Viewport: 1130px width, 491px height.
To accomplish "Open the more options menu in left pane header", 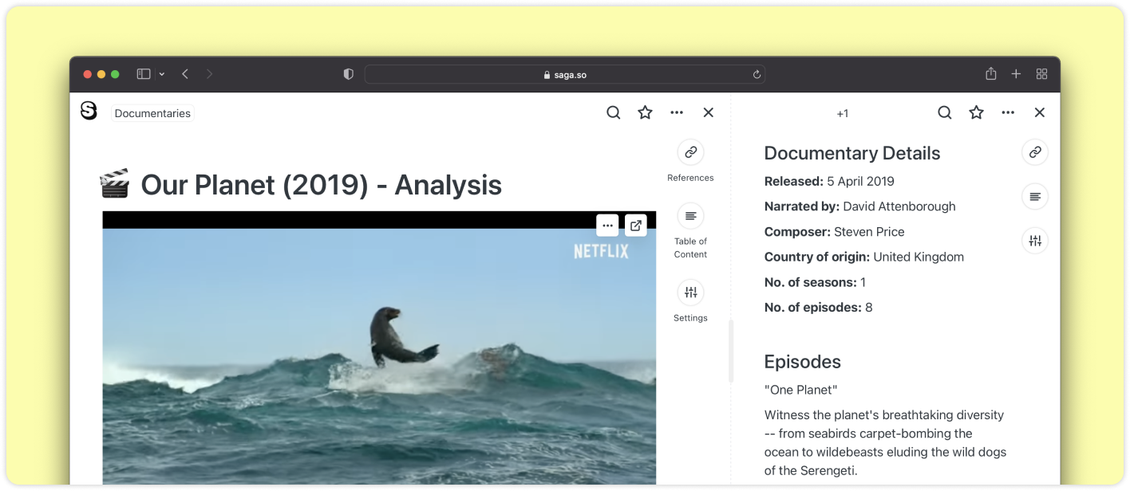I will [677, 113].
